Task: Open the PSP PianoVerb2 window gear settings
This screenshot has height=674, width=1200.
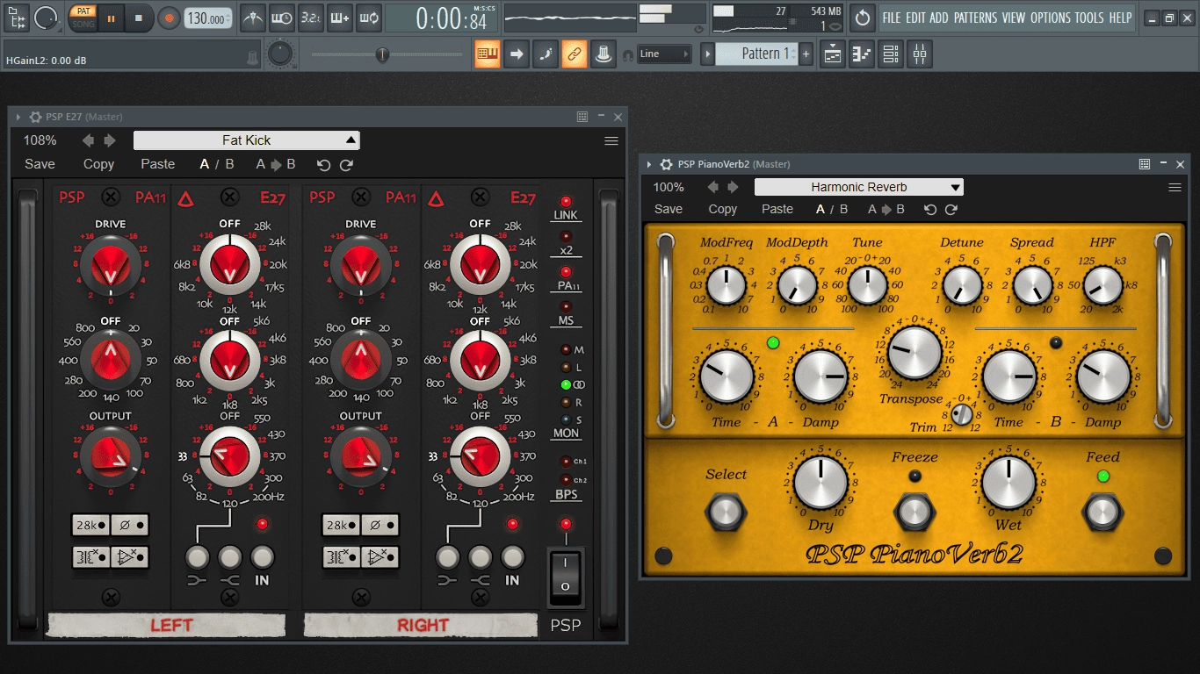Action: pos(666,164)
